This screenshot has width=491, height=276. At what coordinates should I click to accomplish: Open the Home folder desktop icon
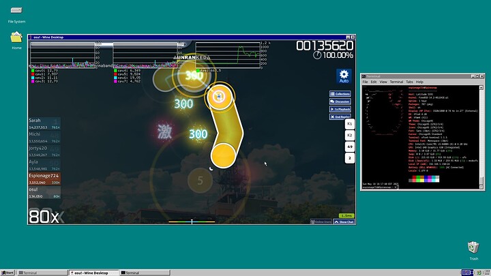(16, 40)
